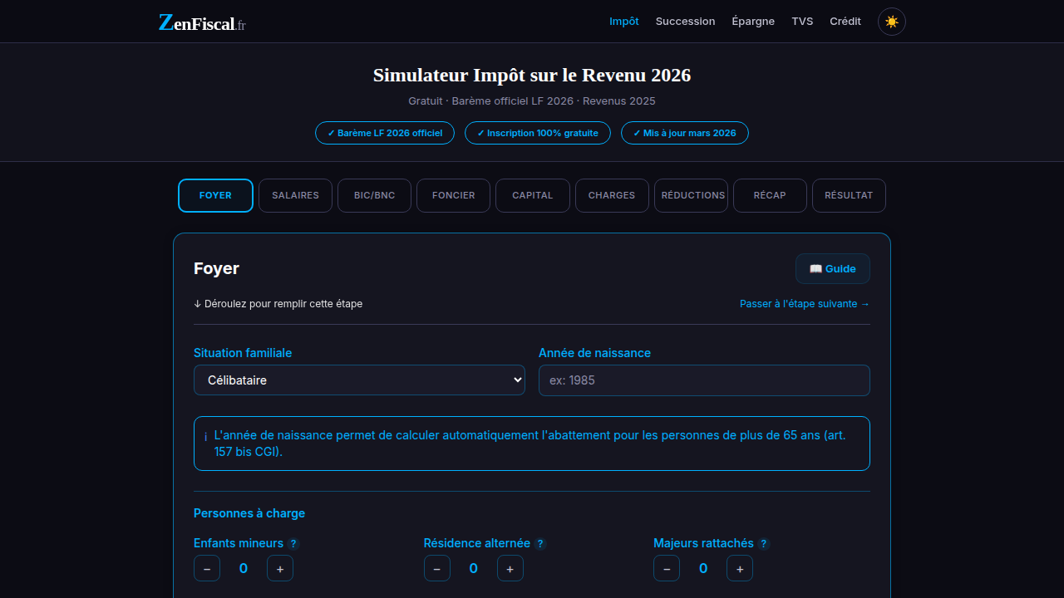The height and width of the screenshot is (598, 1064).
Task: Open Impôt in the top navigation
Action: (624, 22)
